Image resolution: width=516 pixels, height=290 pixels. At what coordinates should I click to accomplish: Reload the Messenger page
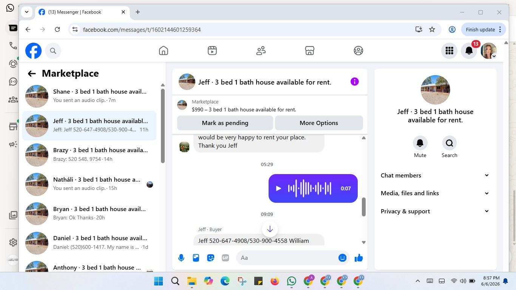tap(57, 29)
